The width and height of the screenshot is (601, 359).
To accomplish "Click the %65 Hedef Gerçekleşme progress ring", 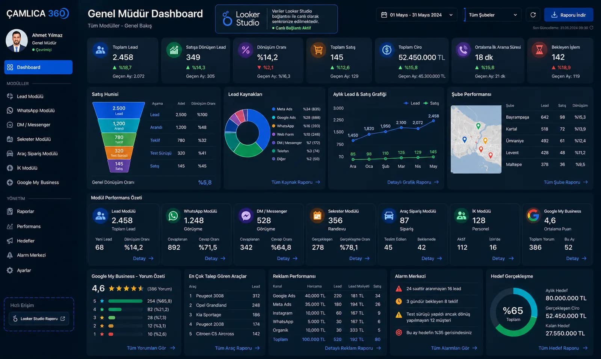I will click(513, 312).
